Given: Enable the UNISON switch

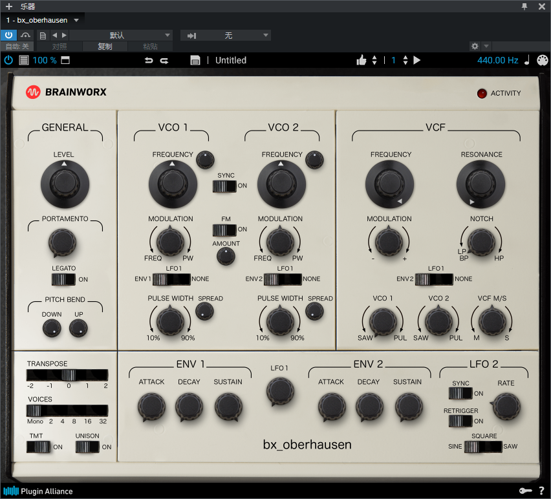Looking at the screenshot, I should (x=87, y=447).
